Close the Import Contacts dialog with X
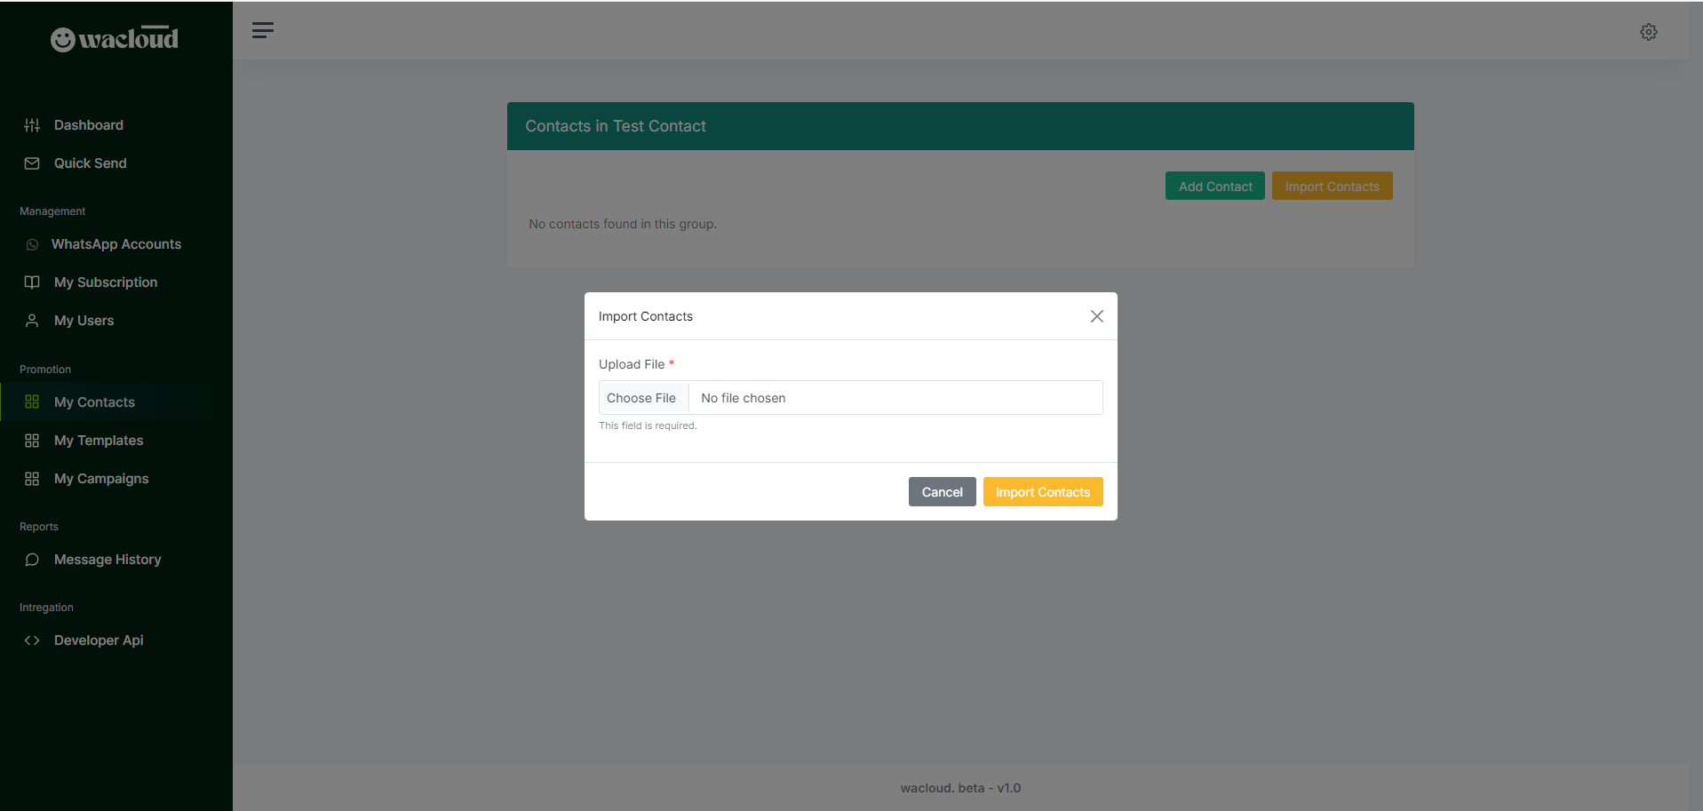 [x=1097, y=316]
